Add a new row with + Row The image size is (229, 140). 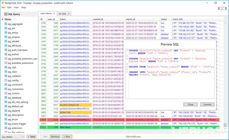click(67, 137)
